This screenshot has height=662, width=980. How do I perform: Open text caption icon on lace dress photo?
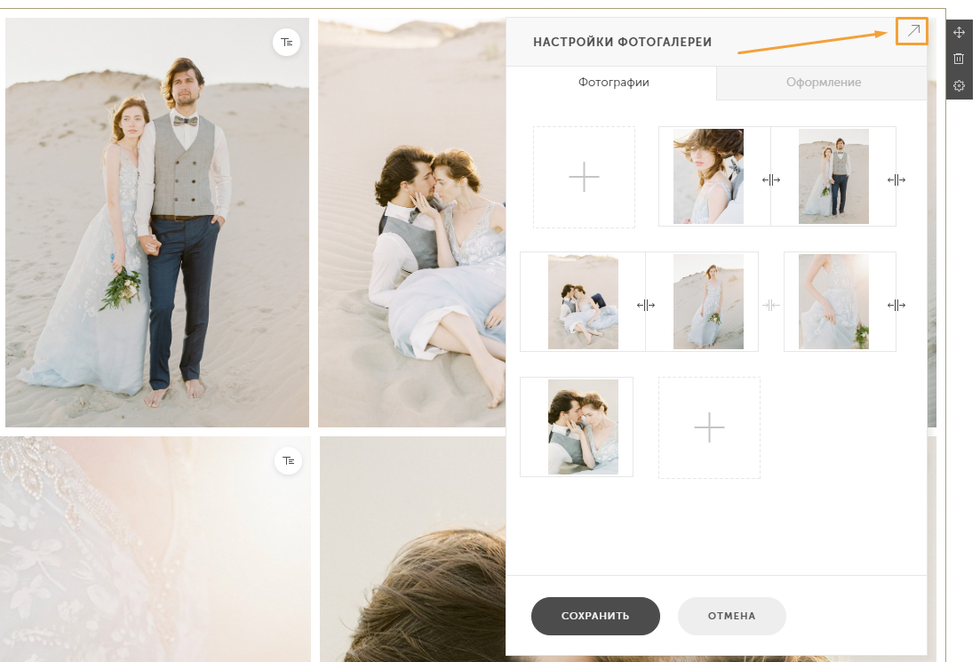click(288, 460)
